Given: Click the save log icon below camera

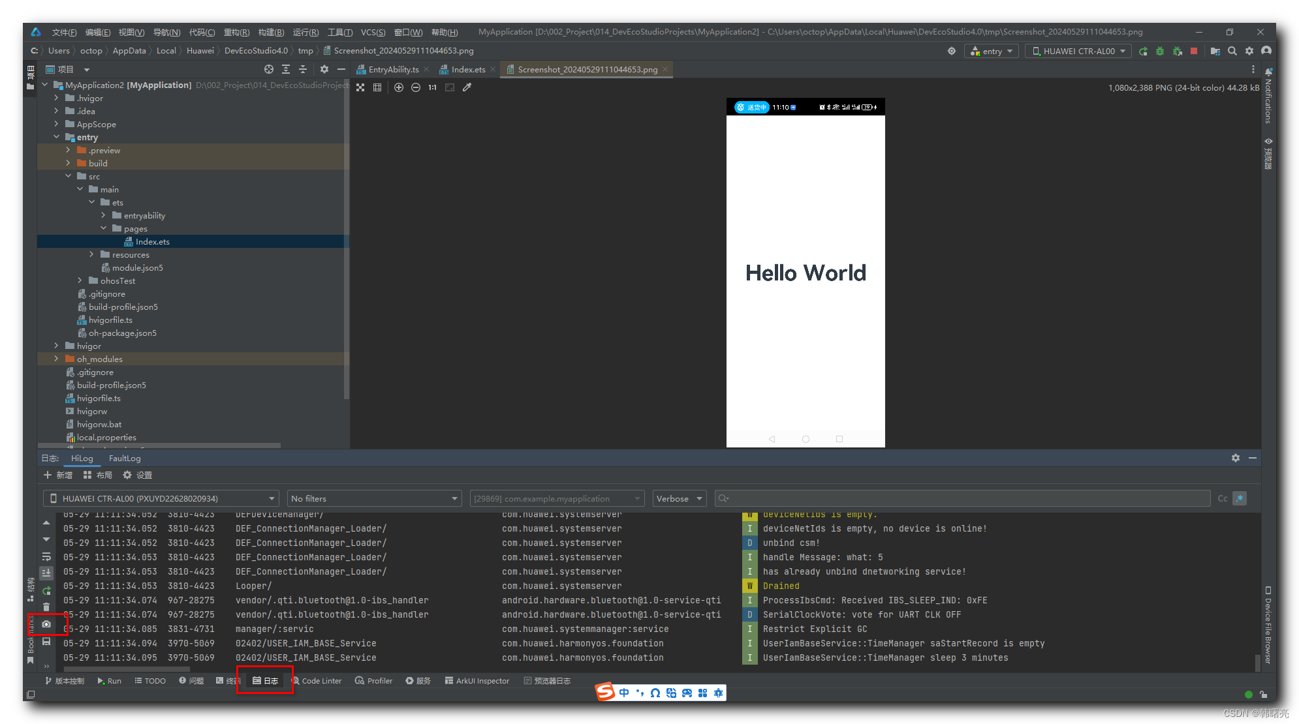Looking at the screenshot, I should (46, 642).
